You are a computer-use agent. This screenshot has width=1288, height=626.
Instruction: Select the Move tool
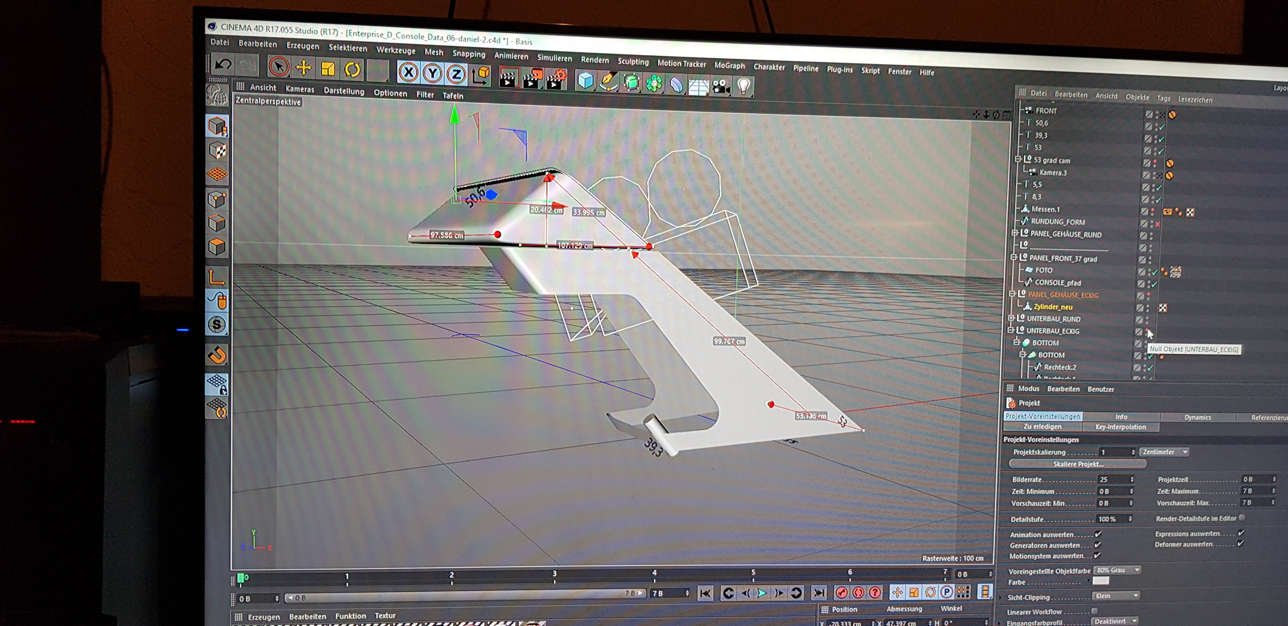(303, 67)
